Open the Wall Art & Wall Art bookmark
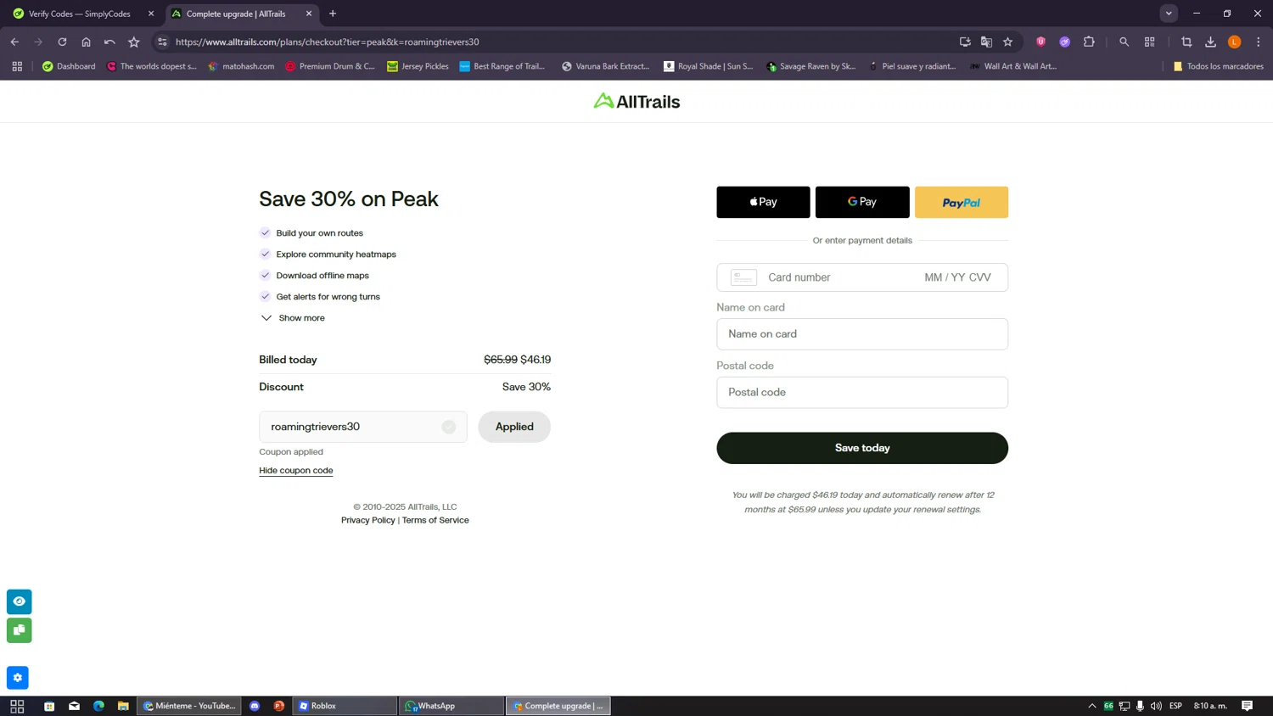The width and height of the screenshot is (1273, 716). 1013,66
